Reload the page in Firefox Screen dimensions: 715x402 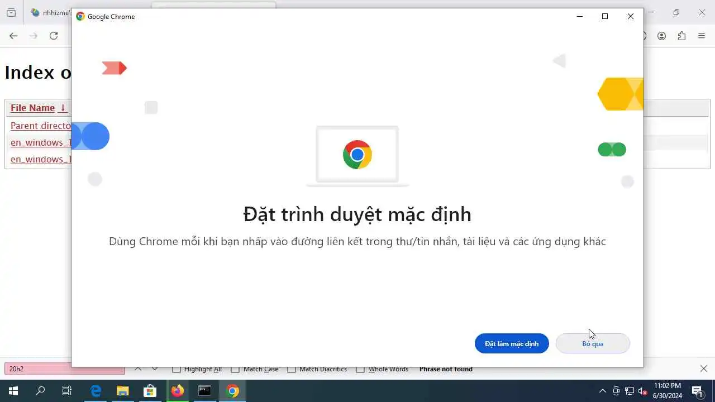click(x=54, y=36)
